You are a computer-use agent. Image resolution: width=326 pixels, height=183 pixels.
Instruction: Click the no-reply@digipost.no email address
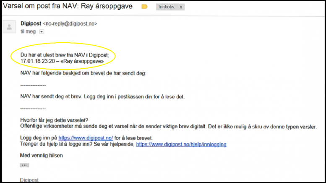(70, 24)
